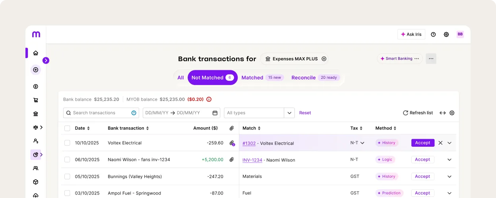
Task: Open the Inventory box icon
Action: 36,182
